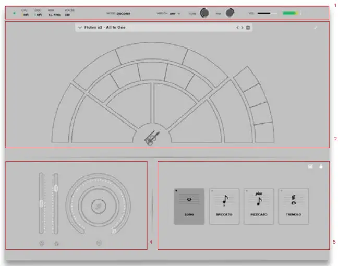Click the icon beneath the second vertical slider
This screenshot has height=266, width=338.
pyautogui.click(x=56, y=244)
